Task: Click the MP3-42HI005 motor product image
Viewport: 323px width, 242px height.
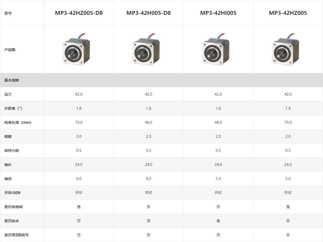Action: [216, 49]
